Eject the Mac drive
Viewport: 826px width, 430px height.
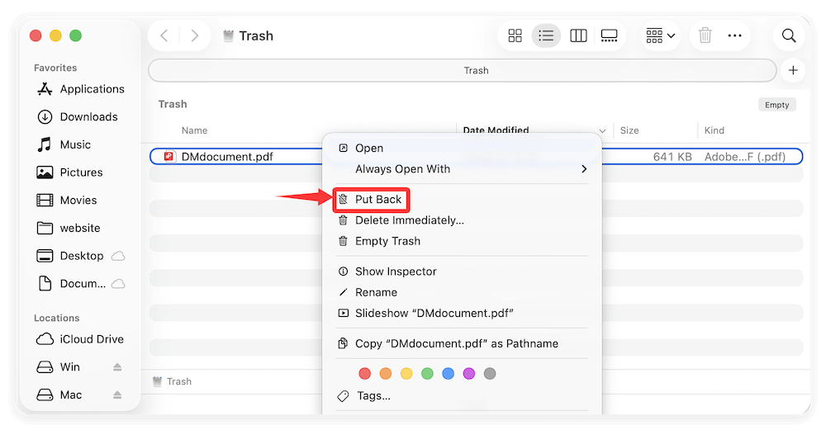117,395
